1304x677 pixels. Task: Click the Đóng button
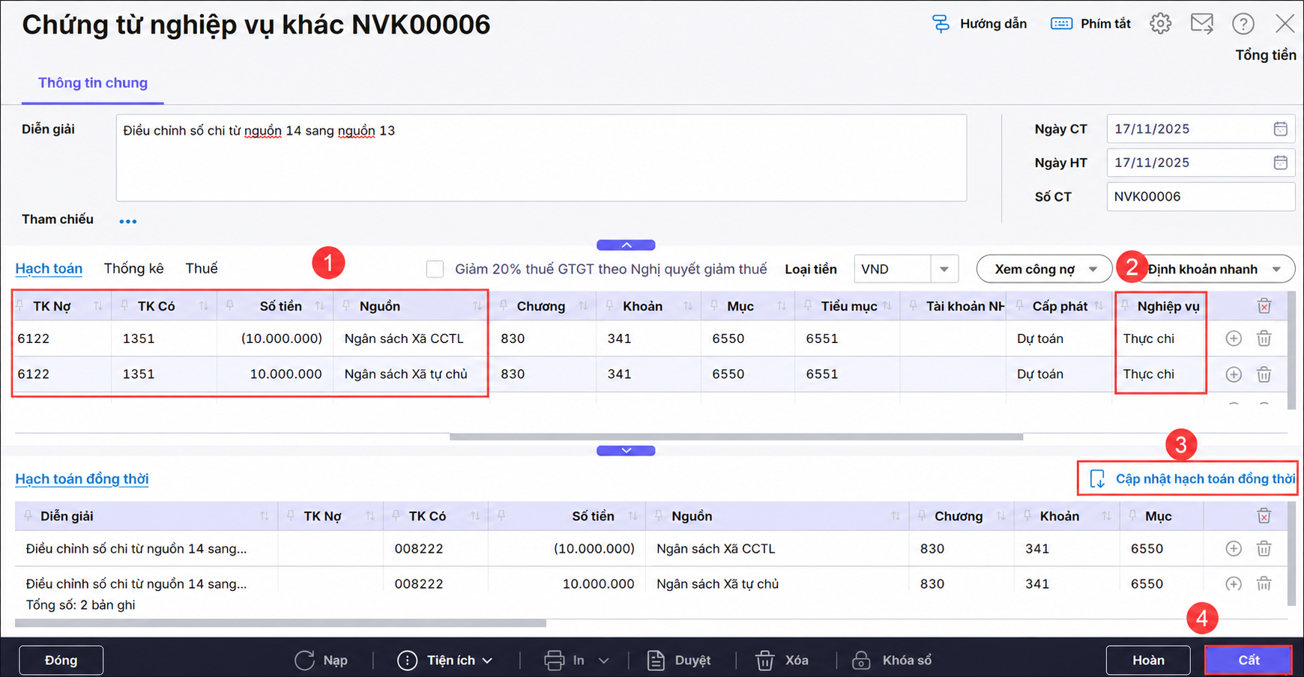pyautogui.click(x=61, y=661)
